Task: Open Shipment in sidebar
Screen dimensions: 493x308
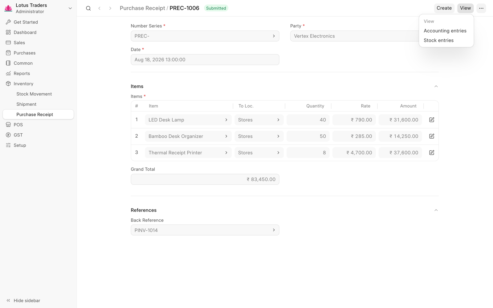Action: (26, 104)
